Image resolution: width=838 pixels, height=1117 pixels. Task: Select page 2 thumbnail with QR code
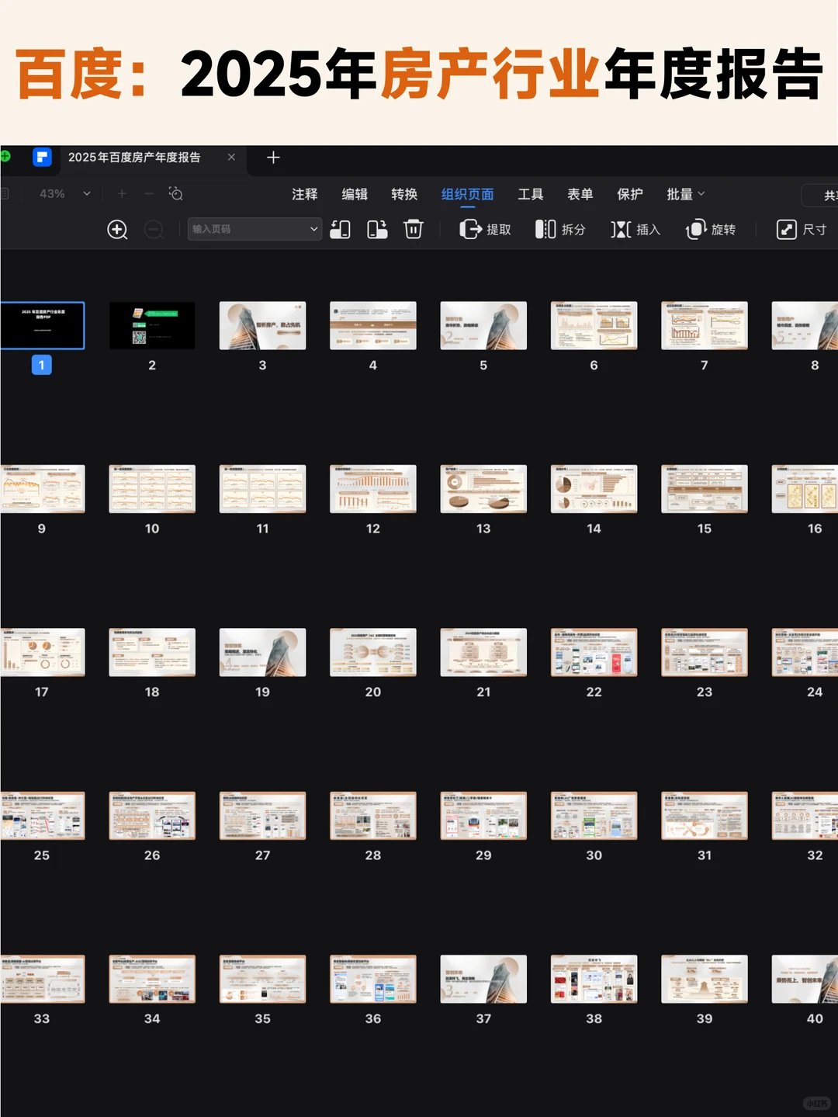pyautogui.click(x=152, y=325)
